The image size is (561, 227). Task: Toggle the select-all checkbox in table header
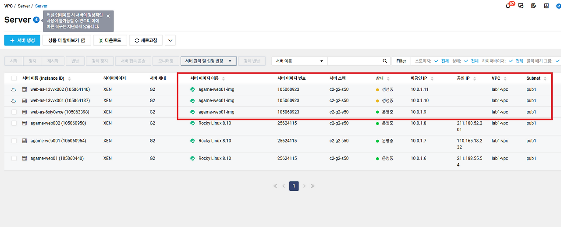(x=14, y=78)
